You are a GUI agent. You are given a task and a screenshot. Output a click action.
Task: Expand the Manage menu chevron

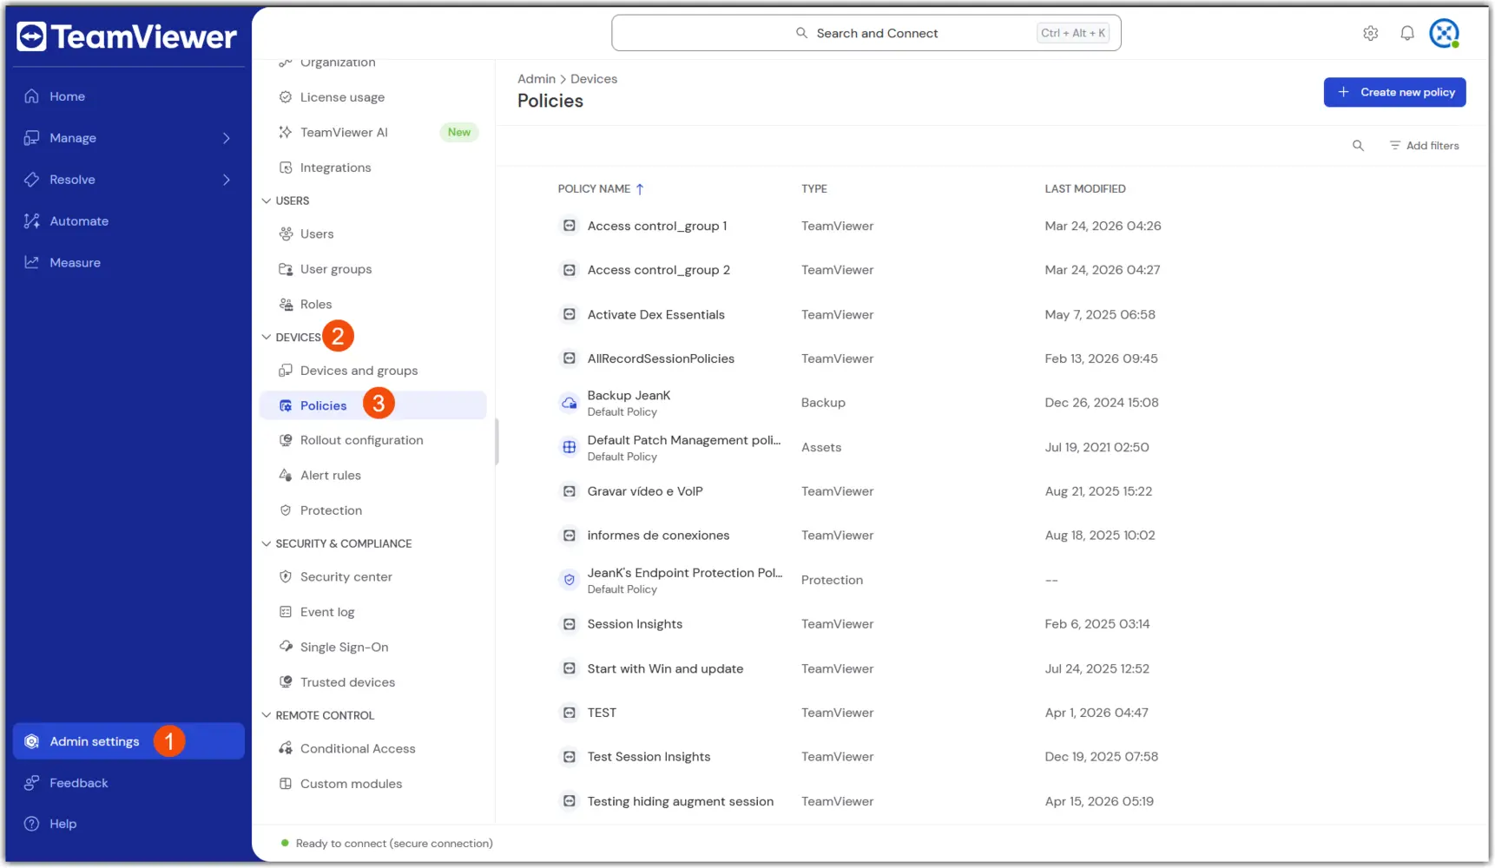227,138
